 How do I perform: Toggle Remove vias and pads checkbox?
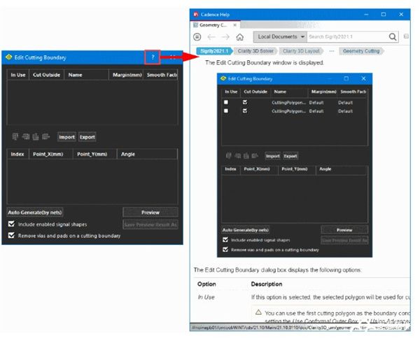click(10, 236)
